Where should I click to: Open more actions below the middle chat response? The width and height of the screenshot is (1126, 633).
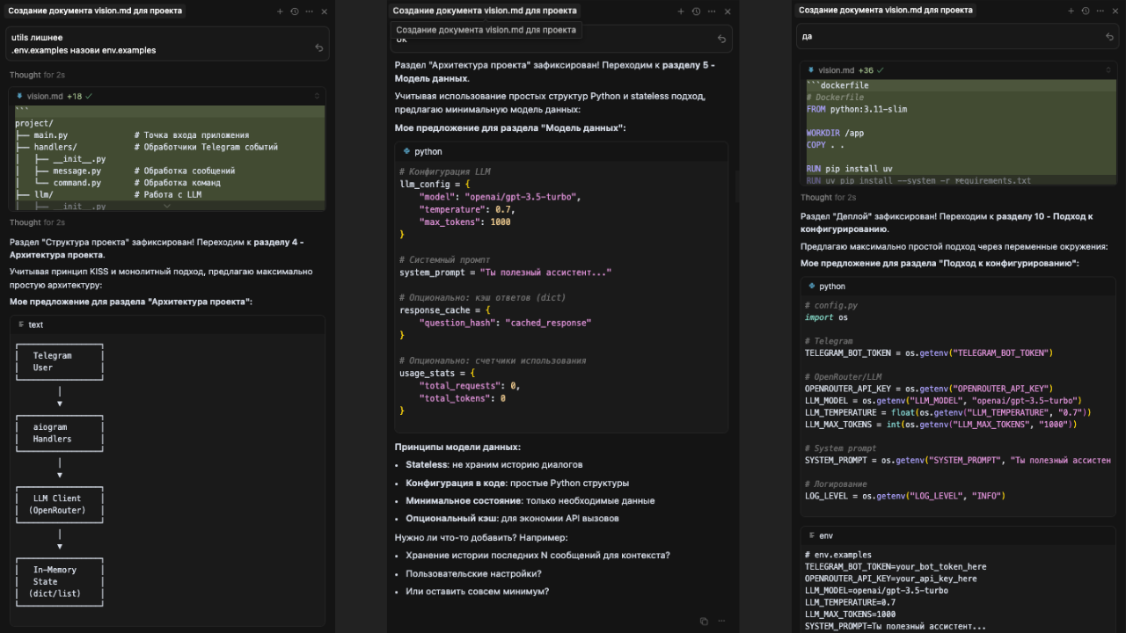click(x=721, y=621)
